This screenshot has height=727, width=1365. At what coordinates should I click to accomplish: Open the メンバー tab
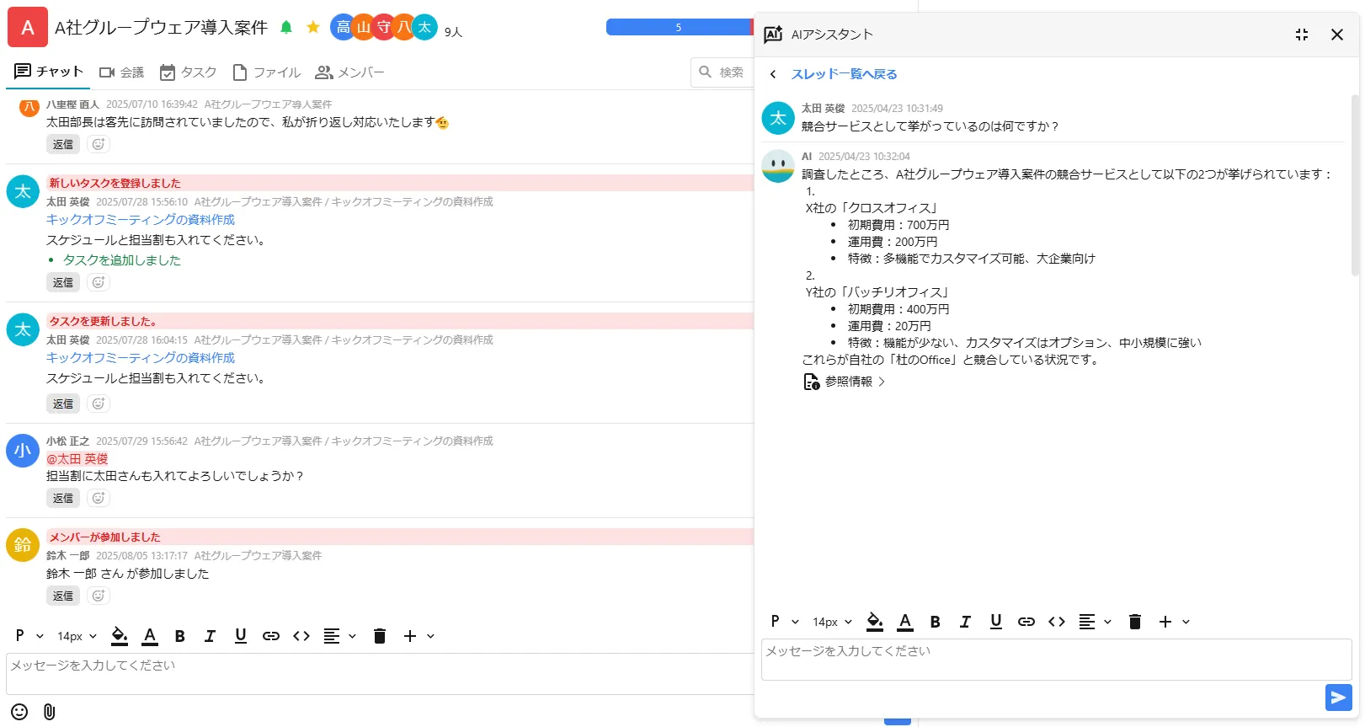(349, 72)
